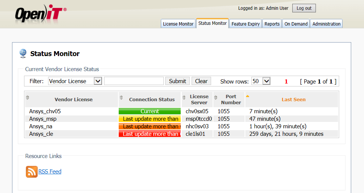The height and width of the screenshot is (193, 364).
Task: Click the Port Number column header text
Action: [x=231, y=100]
